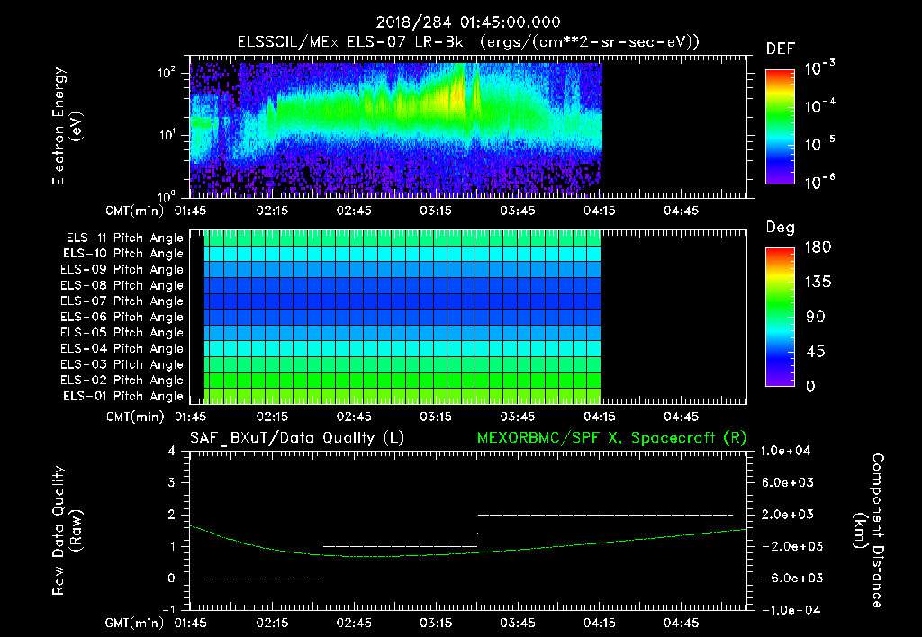Click the 'SAF_BXuT/Data Quality (L)' legend label

tap(297, 438)
